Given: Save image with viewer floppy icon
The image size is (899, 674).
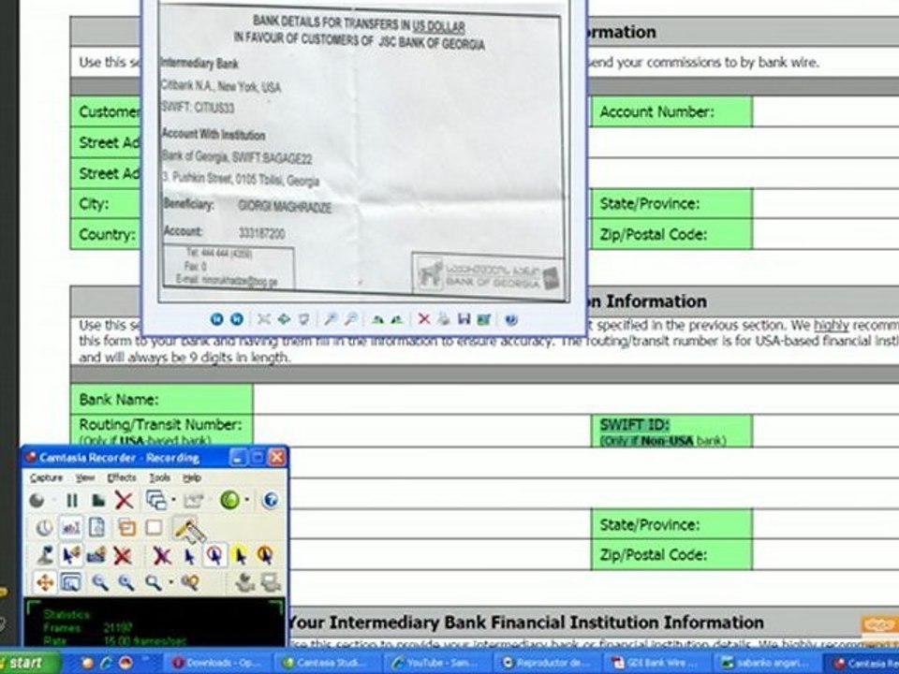Looking at the screenshot, I should [x=464, y=318].
